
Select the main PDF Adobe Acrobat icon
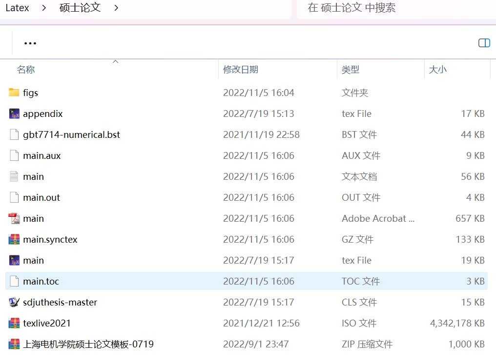tap(14, 218)
